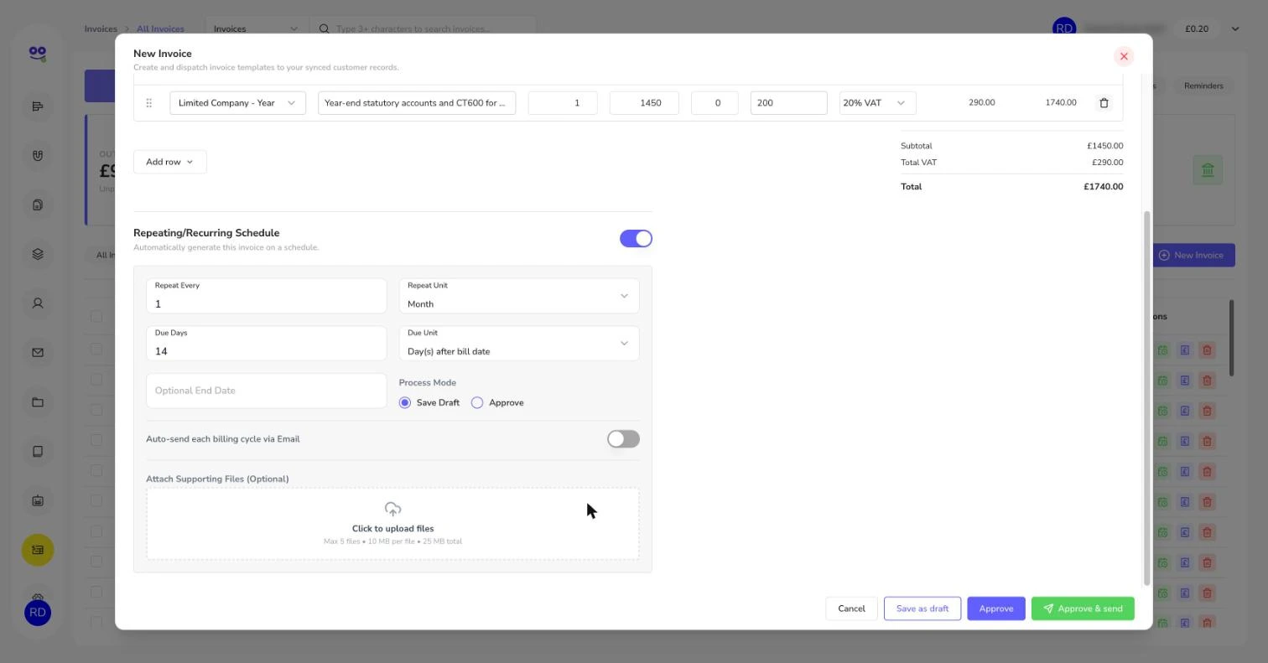Enable Auto-send each billing cycle switch
The width and height of the screenshot is (1268, 663).
[623, 439]
